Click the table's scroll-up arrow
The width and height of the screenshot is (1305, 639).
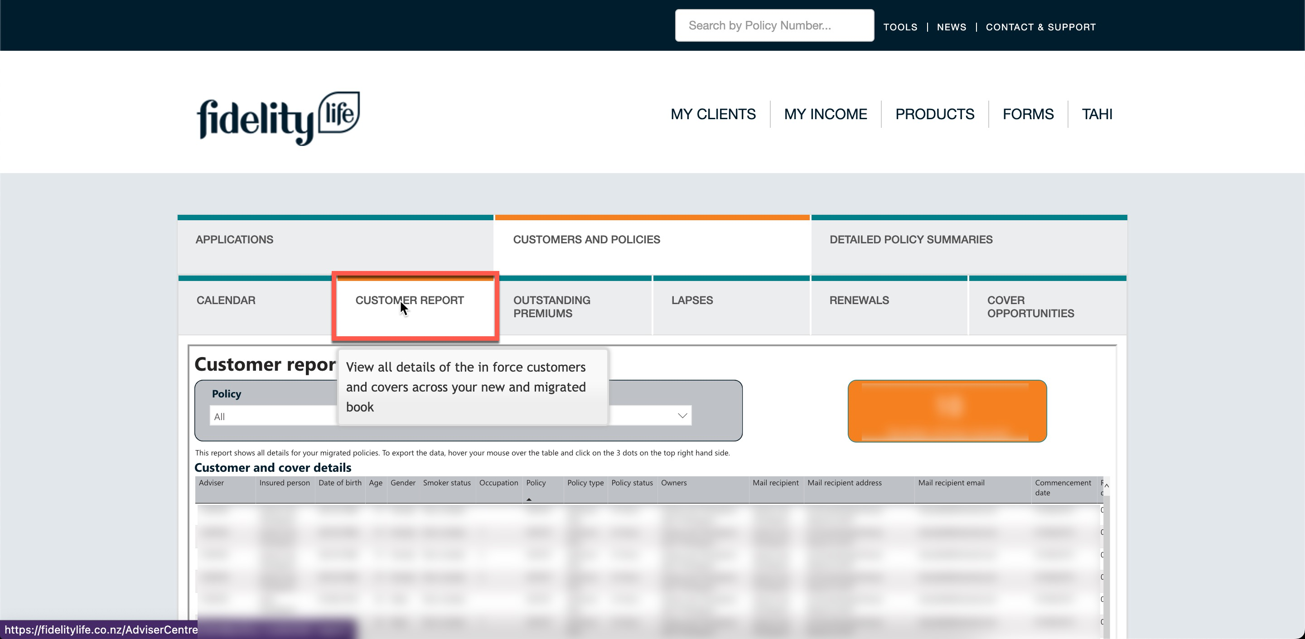[1106, 485]
